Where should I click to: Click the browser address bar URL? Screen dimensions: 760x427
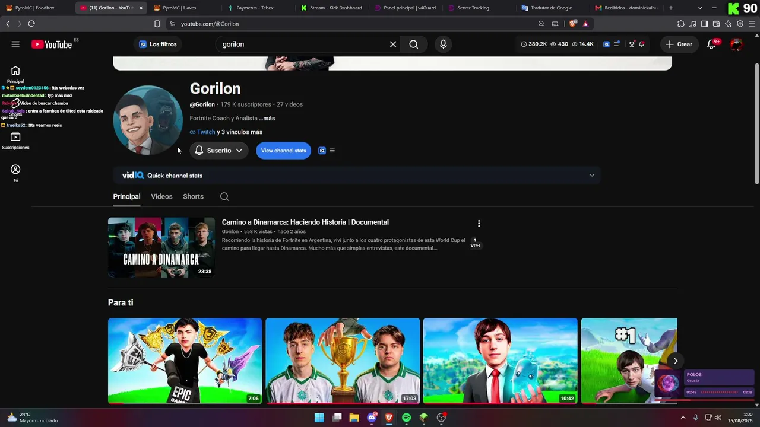click(210, 24)
